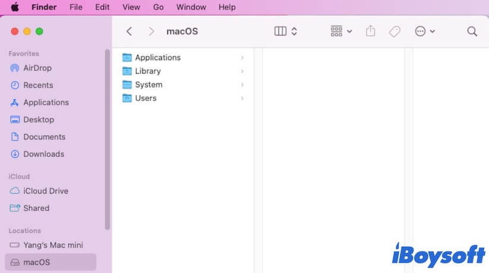This screenshot has height=273, width=489.
Task: Click the Applications folder icon in file list
Action: point(127,58)
